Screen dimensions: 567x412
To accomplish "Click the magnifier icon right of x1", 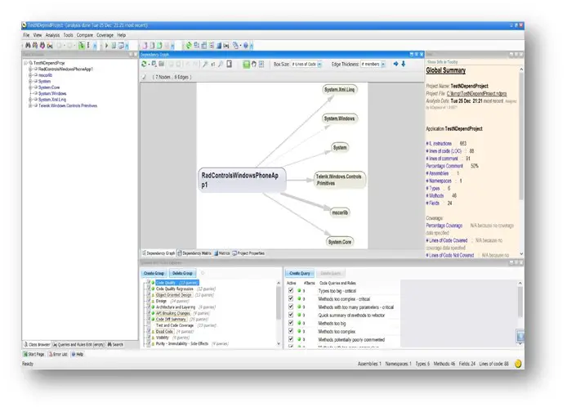I will click(221, 64).
